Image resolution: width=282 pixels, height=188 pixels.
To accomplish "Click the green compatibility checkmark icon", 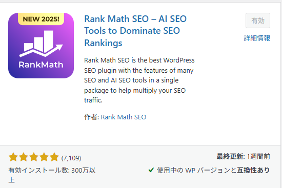I will [x=151, y=170].
